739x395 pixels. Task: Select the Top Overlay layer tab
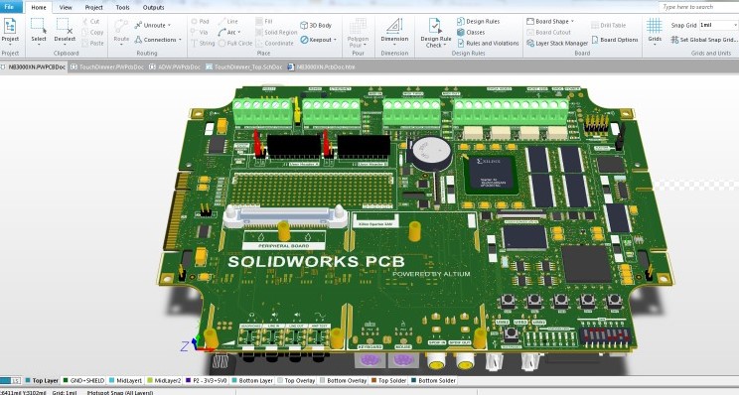point(296,380)
